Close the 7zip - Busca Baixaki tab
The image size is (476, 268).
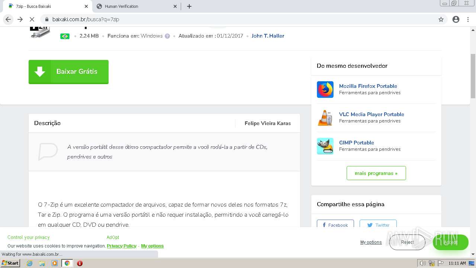86,6
